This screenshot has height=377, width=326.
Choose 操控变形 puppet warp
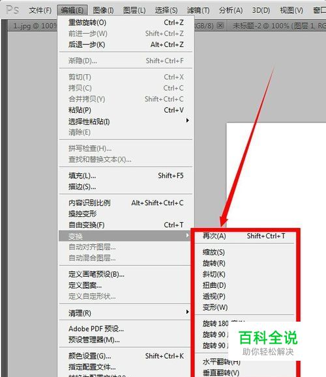pyautogui.click(x=126, y=214)
